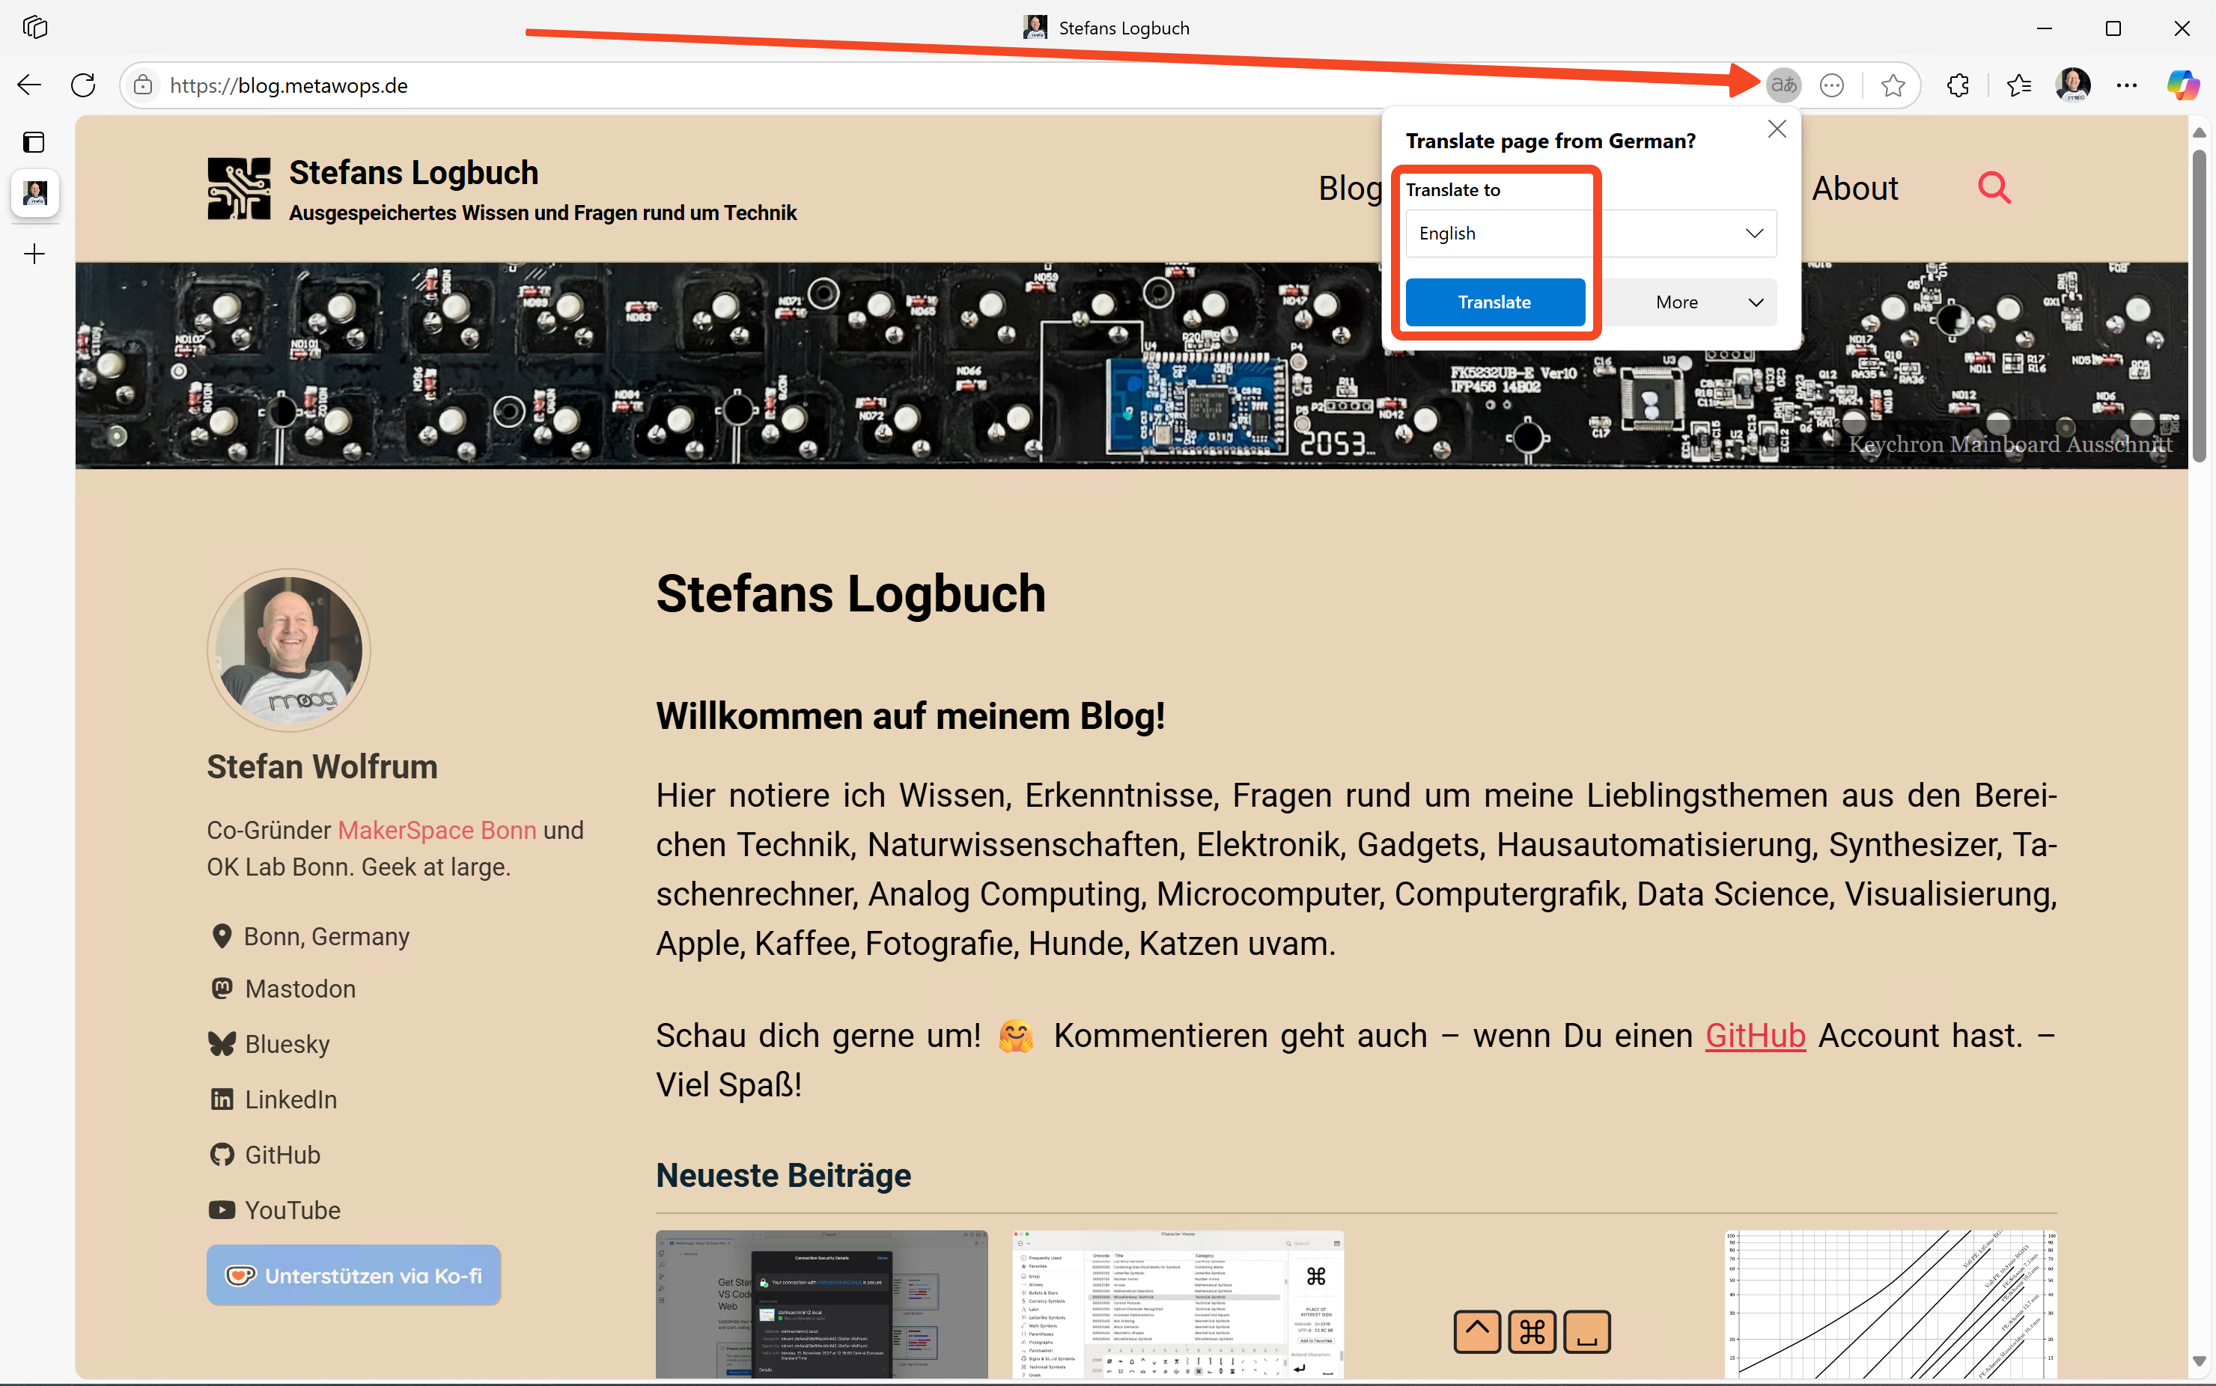The height and width of the screenshot is (1386, 2216).
Task: Open the Character Viewer post thumbnail
Action: coord(1178,1304)
